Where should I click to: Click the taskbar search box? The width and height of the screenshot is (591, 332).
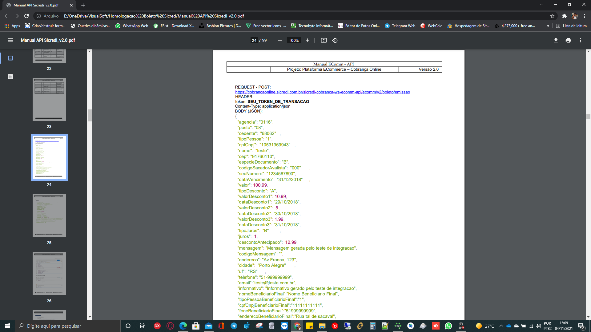pyautogui.click(x=68, y=326)
